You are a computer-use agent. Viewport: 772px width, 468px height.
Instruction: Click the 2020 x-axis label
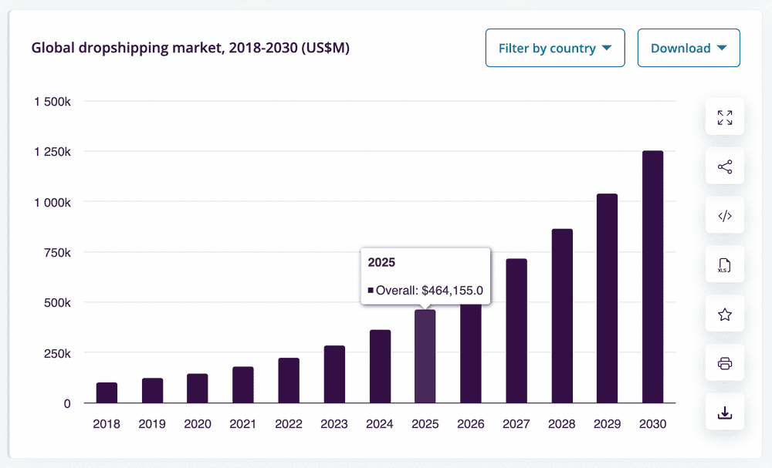(x=198, y=424)
